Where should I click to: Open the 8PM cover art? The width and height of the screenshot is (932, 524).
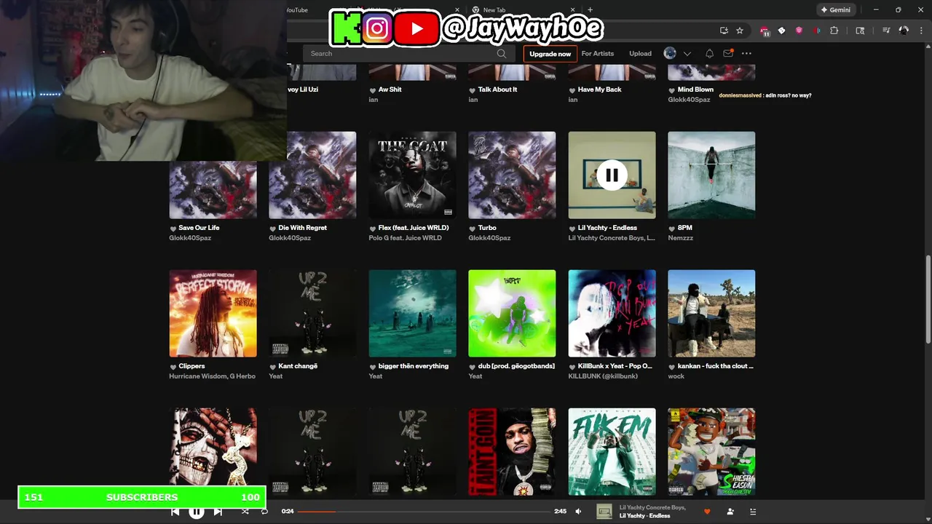tap(711, 175)
